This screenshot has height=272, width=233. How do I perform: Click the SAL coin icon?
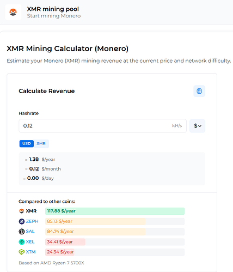point(22,232)
